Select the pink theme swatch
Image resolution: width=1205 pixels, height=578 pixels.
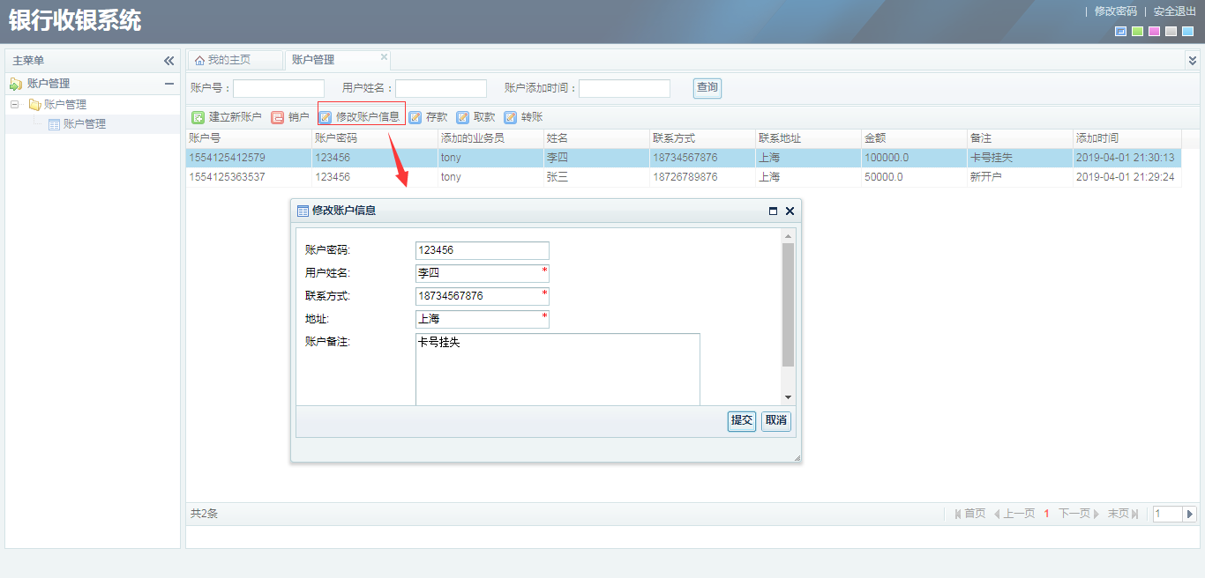(1154, 32)
